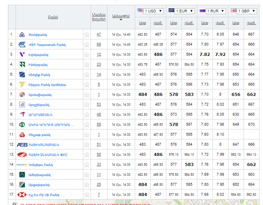Screen dimensions: 263x205
Task: Open branch count link 69 in row 2
Action: point(99,45)
